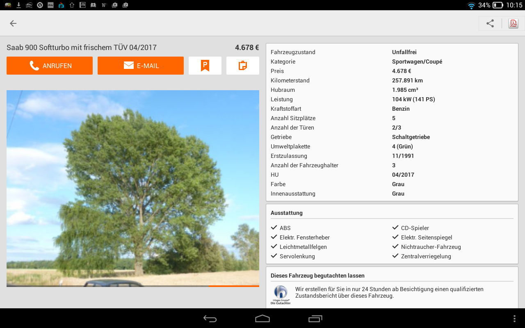The height and width of the screenshot is (328, 525).
Task: Select the 11/1991 Erstzulassung value
Action: 403,156
